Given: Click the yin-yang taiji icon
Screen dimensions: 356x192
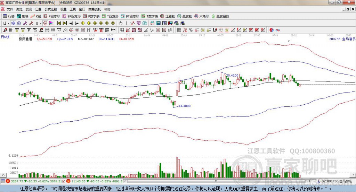Looking at the screenshot, I should pyautogui.click(x=272, y=30).
